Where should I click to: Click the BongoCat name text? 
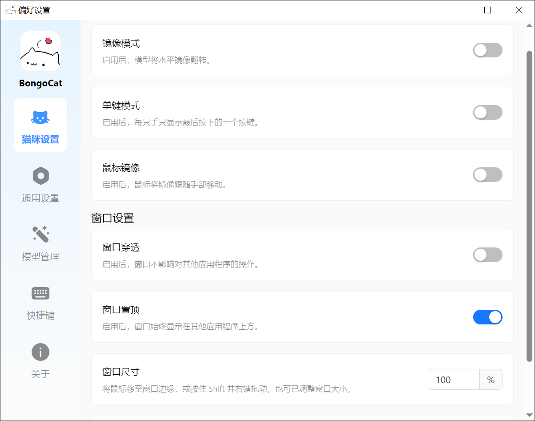pyautogui.click(x=41, y=83)
